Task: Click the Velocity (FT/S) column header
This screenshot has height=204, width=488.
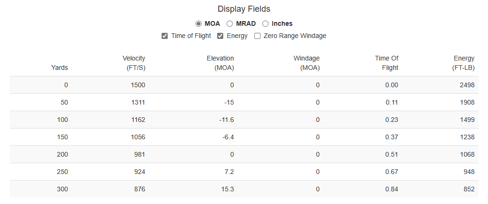Action: (x=134, y=63)
